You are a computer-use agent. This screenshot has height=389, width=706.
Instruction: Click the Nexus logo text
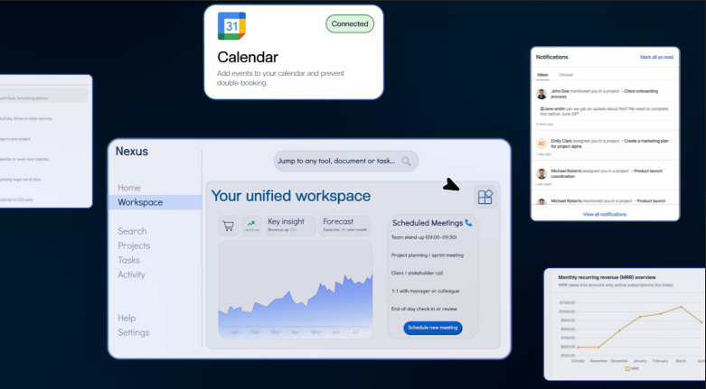(132, 151)
